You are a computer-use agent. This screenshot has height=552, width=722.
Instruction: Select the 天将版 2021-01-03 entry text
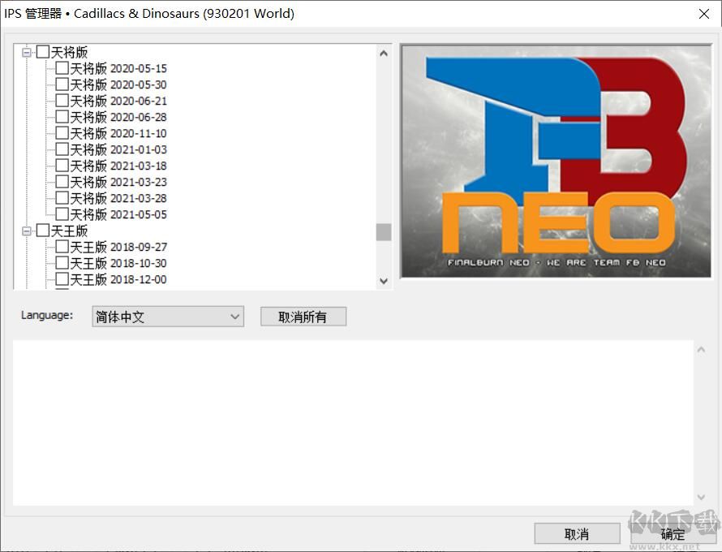[x=118, y=149]
